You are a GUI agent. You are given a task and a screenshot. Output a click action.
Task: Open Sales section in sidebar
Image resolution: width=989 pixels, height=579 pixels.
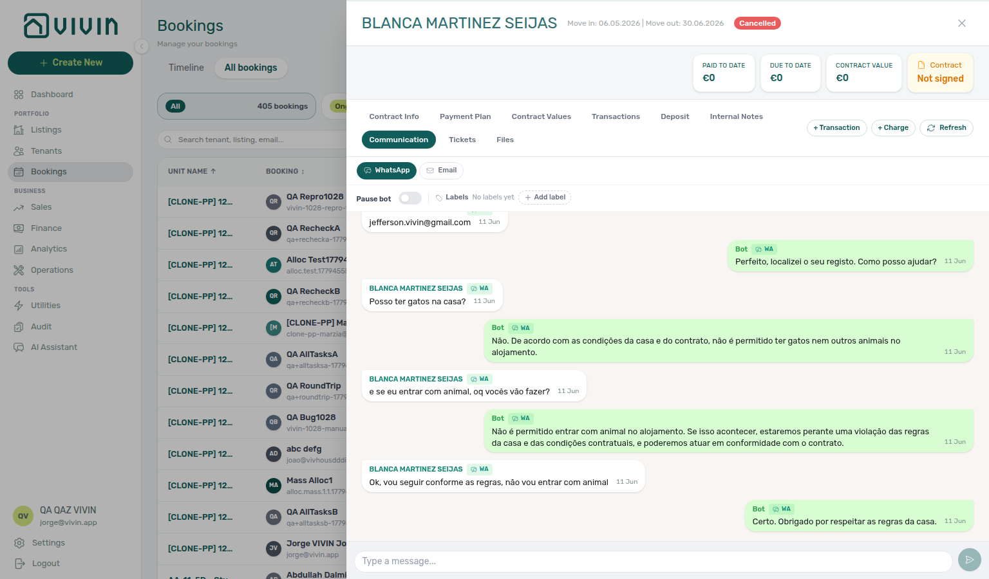click(x=70, y=207)
